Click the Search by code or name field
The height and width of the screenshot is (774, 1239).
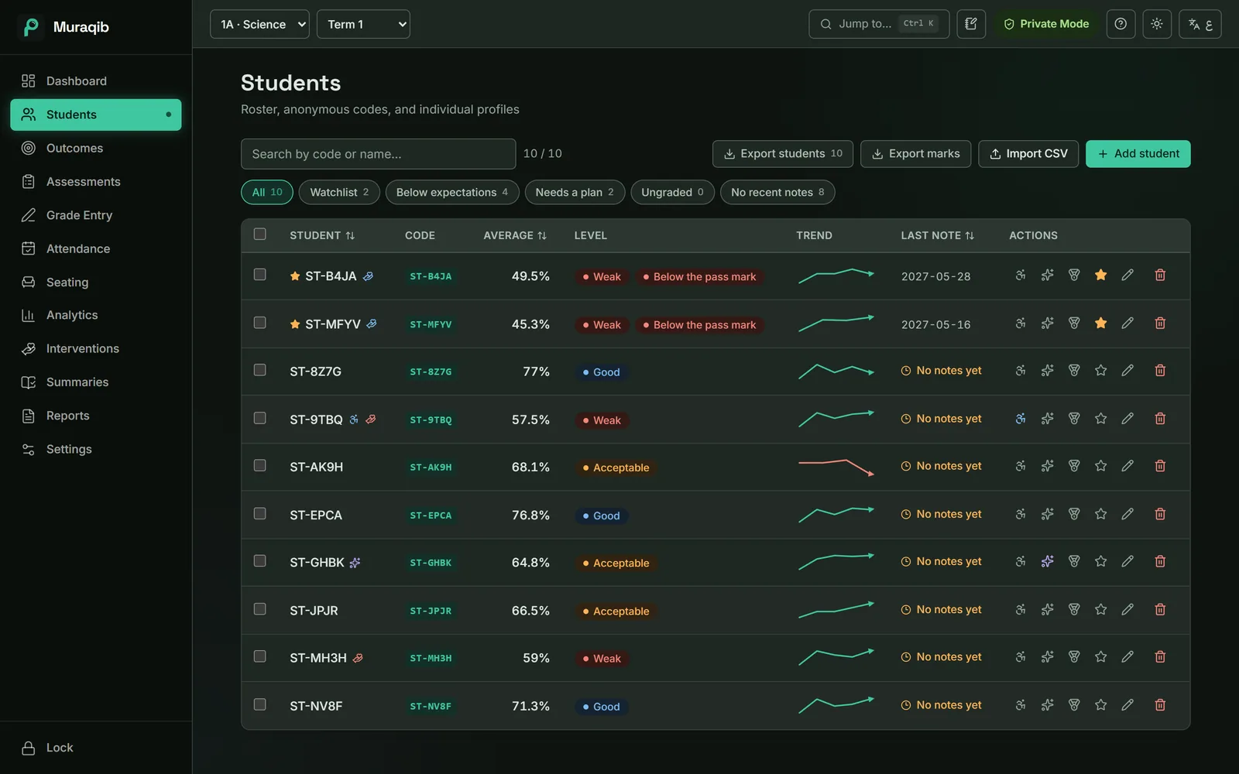(x=379, y=154)
